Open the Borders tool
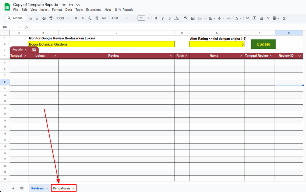 193,18
